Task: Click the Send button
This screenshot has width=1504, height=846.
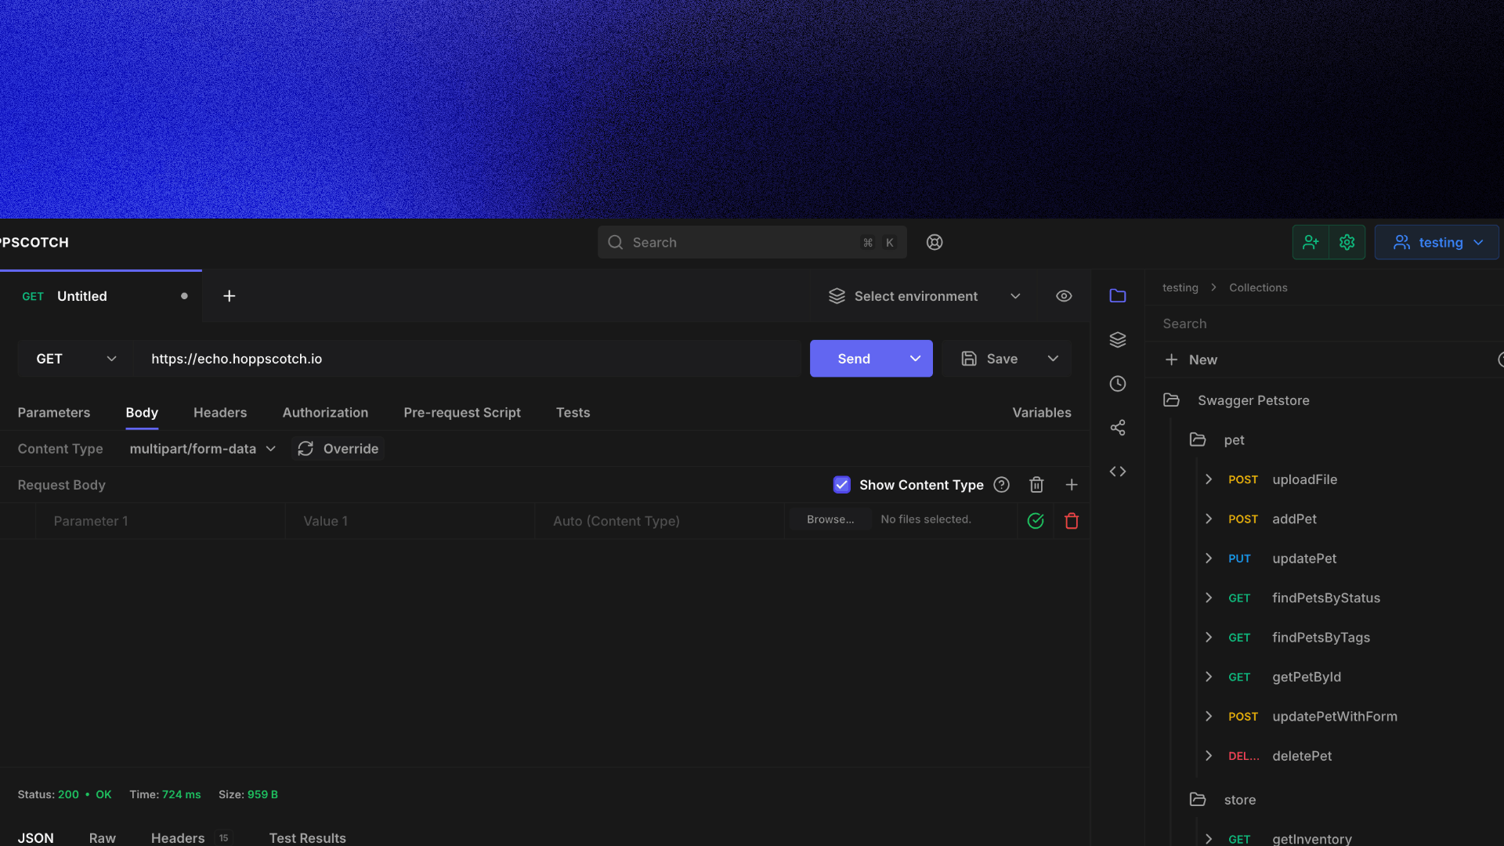Action: (x=854, y=358)
